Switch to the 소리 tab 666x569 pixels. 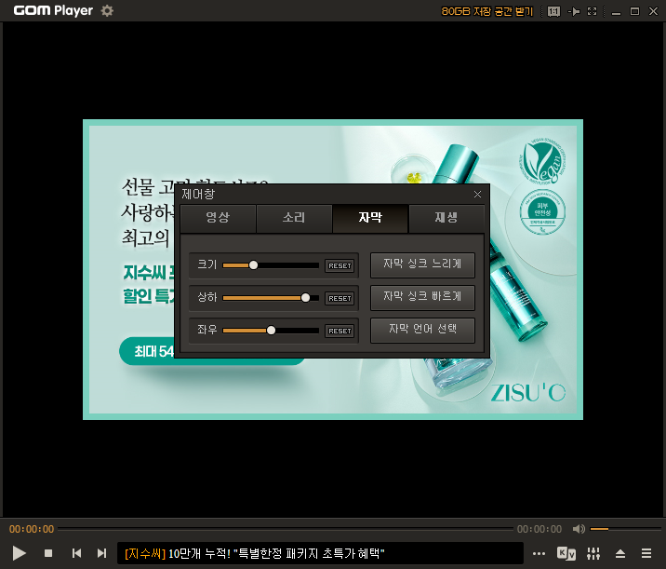(x=294, y=218)
